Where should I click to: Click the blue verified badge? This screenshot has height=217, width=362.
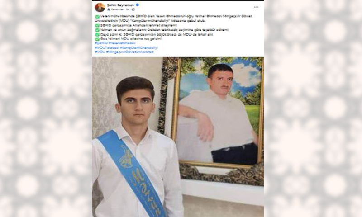coord(138,5)
